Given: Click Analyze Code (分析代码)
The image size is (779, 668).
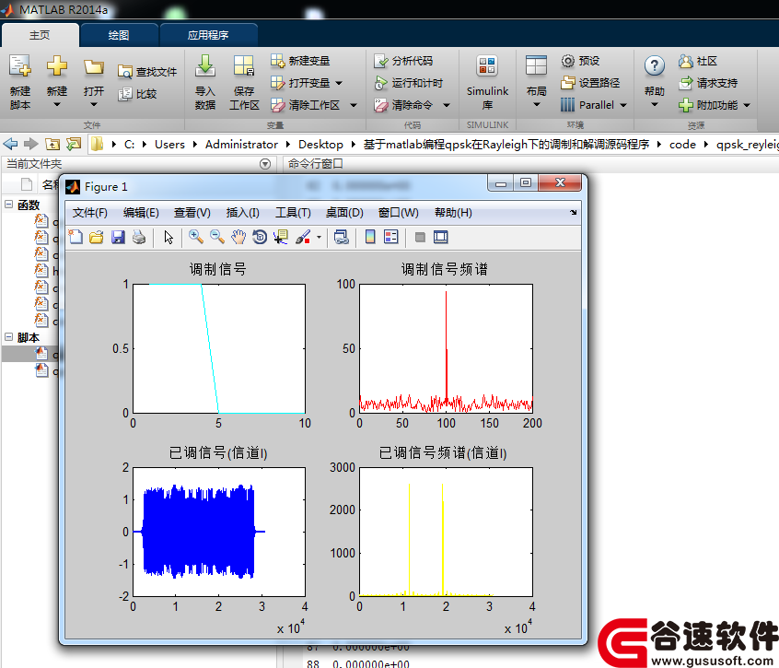Looking at the screenshot, I should click(x=403, y=61).
